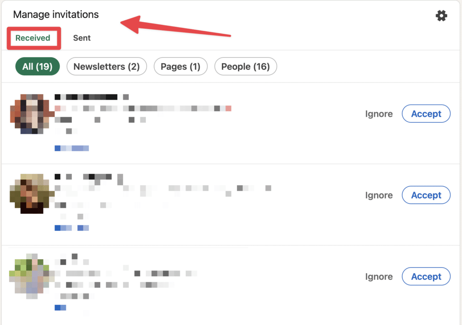Ignore the first invitation
Viewport: 462px width, 325px height.
coord(379,114)
